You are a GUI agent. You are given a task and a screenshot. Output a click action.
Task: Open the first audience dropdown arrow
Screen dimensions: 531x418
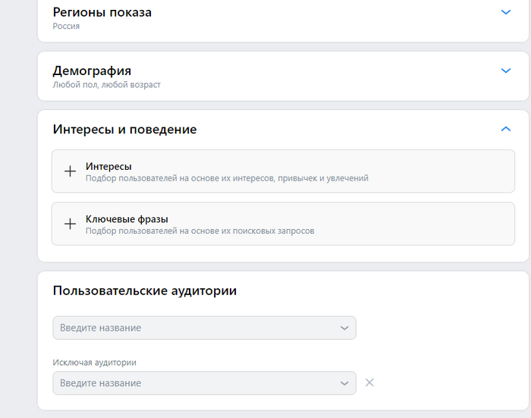tap(344, 328)
